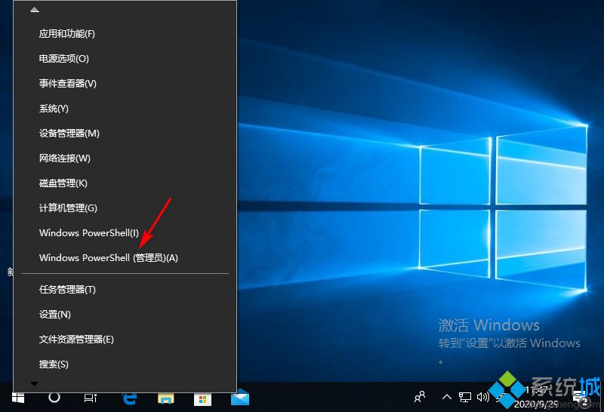Image resolution: width=604 pixels, height=412 pixels.
Task: Click the menu's scroll-up arrow
Action: [35, 10]
